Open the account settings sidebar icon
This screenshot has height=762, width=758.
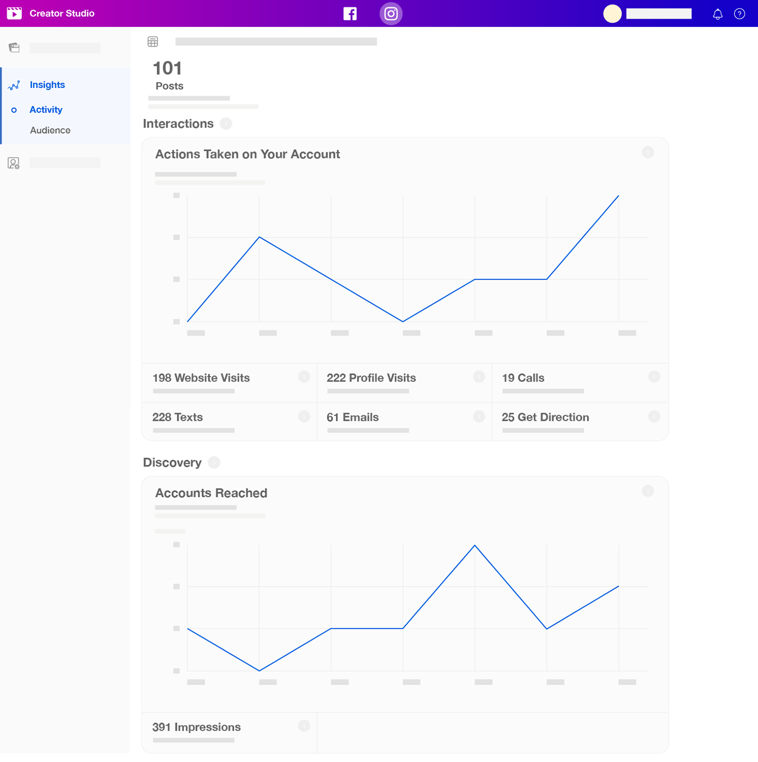pos(14,163)
